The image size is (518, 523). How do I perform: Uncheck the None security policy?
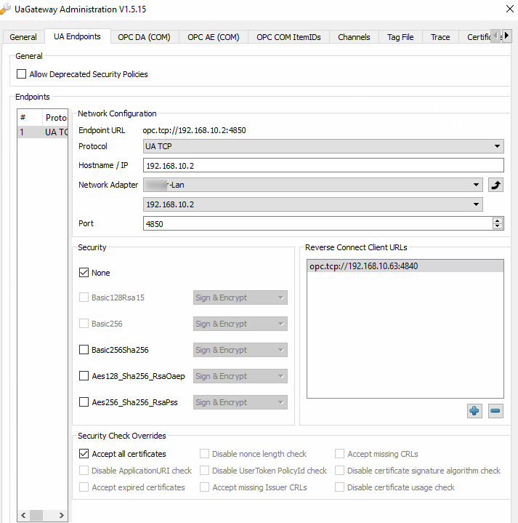tap(84, 273)
